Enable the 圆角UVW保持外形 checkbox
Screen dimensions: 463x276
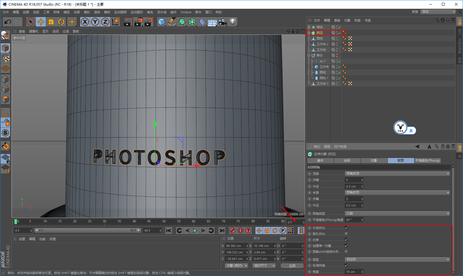(x=346, y=252)
